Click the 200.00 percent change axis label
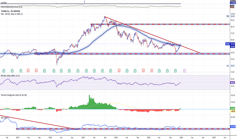The height and width of the screenshot is (140, 237). click(x=233, y=95)
